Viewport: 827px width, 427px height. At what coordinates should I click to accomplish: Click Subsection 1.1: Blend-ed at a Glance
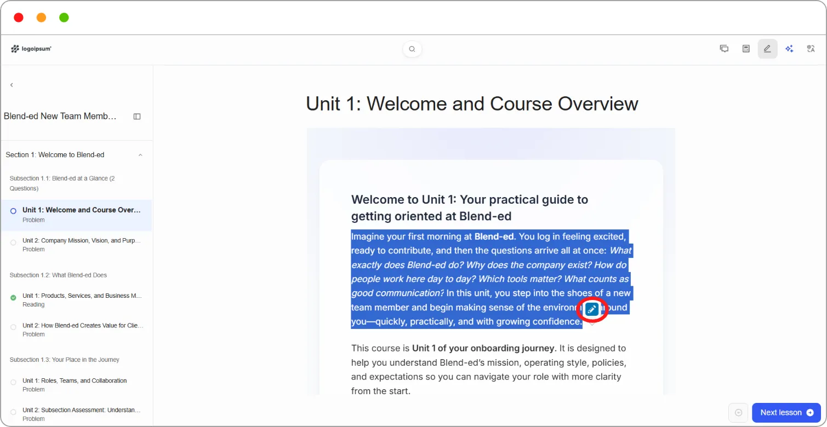pos(62,183)
